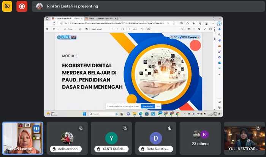Click the muted microphone icon on YULI NESTIYAR's tile

point(258,128)
